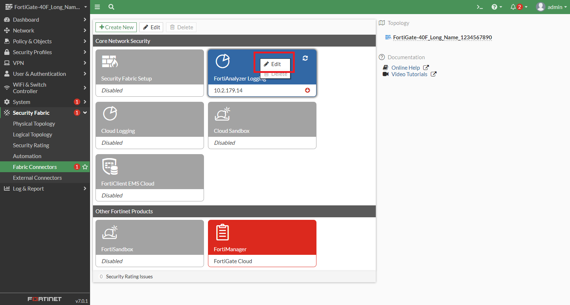Click the FortiManager clipboard icon

pos(222,232)
